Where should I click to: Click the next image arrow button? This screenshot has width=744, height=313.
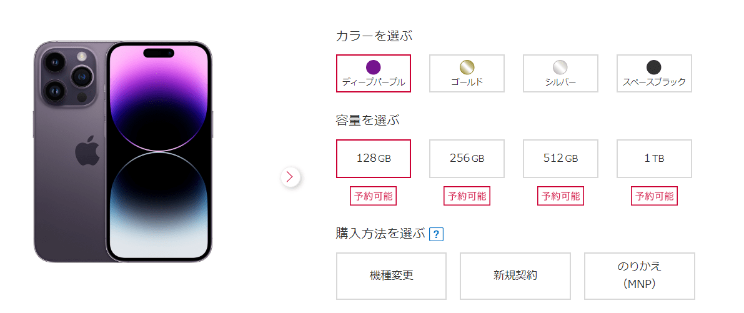(290, 177)
